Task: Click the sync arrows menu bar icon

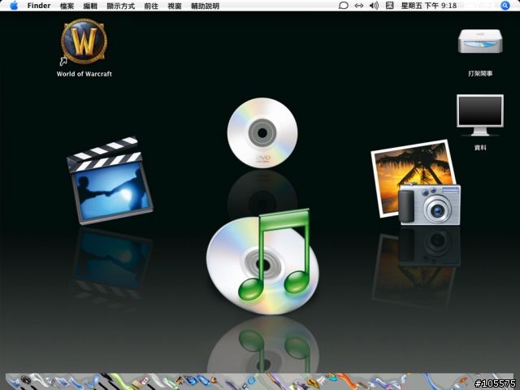Action: click(x=358, y=6)
